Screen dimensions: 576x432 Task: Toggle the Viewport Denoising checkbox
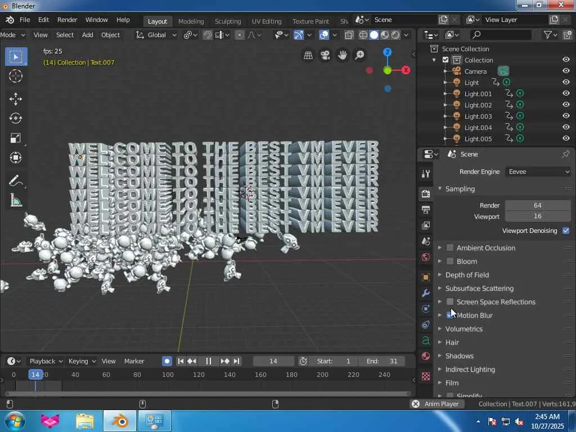pyautogui.click(x=566, y=231)
